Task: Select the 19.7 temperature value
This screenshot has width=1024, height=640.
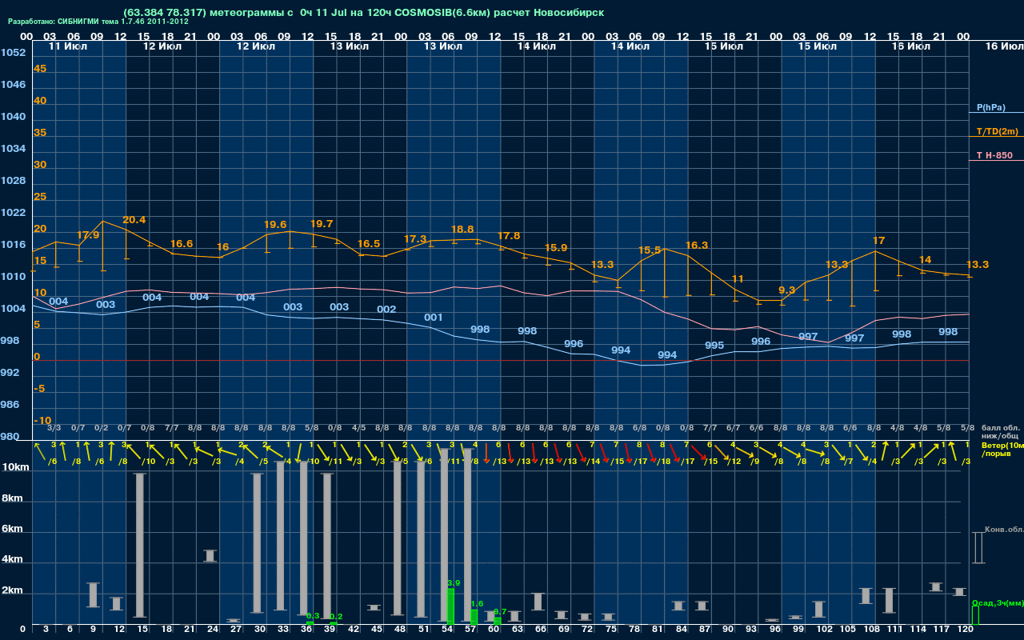Action: pyautogui.click(x=322, y=224)
